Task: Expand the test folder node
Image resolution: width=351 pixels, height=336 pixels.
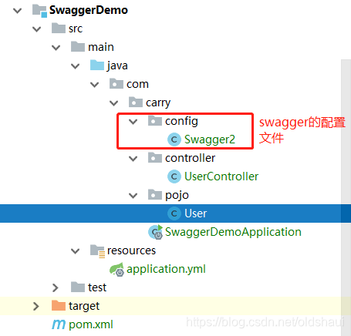Action: click(x=56, y=287)
